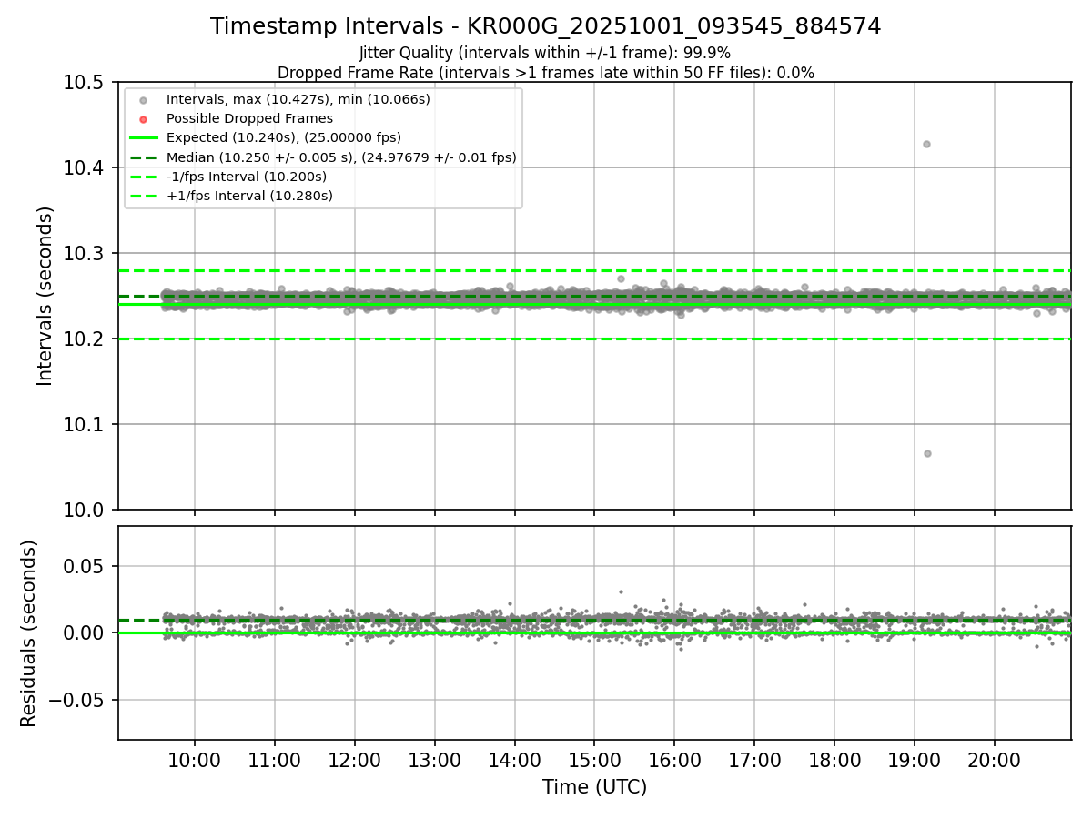Click the 'Time (UTC)' x-axis label

[x=594, y=787]
